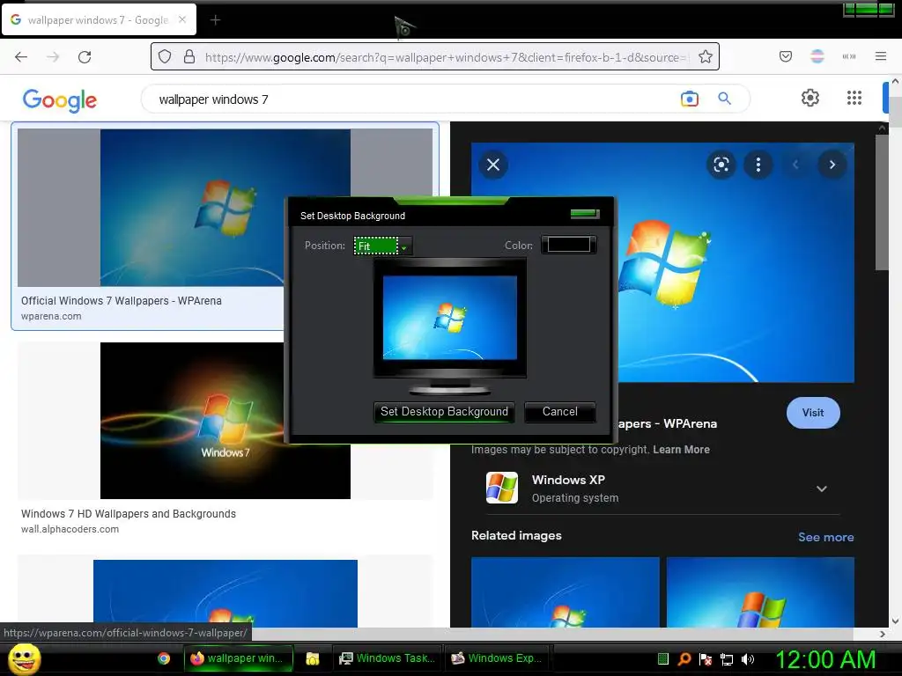
Task: Click the wparena.com source text
Action: click(x=51, y=316)
